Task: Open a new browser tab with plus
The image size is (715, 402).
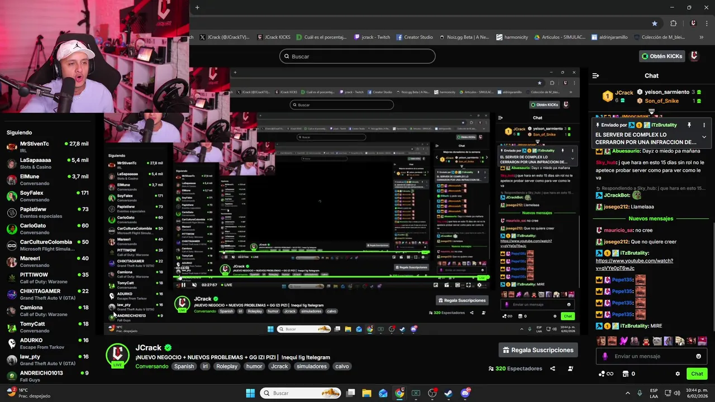Action: [197, 7]
